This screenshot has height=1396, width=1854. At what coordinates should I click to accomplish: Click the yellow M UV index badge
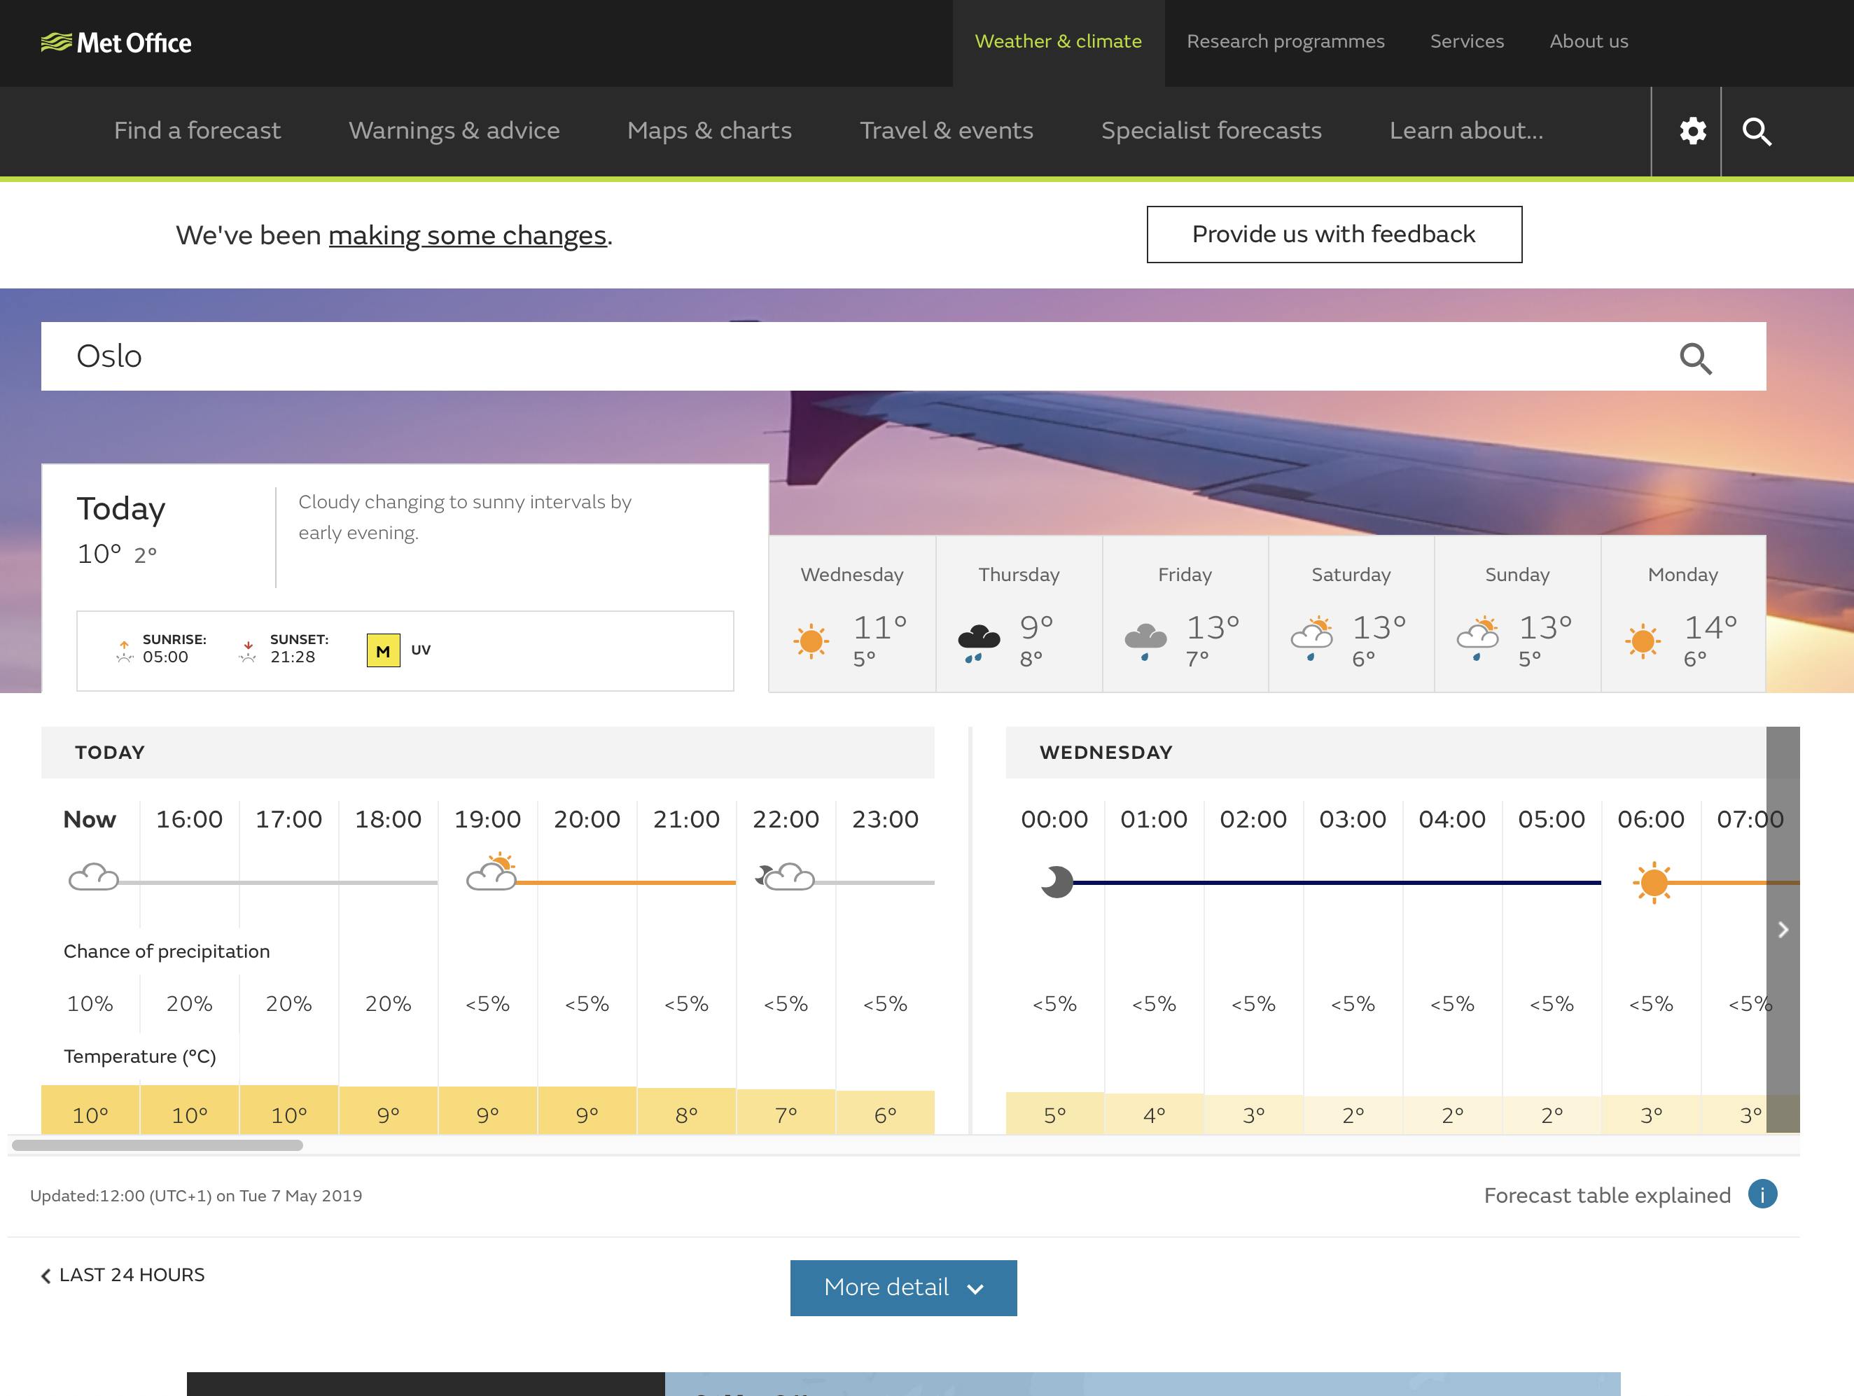click(x=383, y=651)
